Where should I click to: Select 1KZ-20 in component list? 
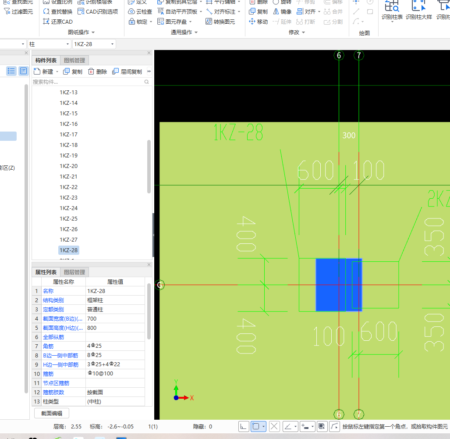point(69,166)
